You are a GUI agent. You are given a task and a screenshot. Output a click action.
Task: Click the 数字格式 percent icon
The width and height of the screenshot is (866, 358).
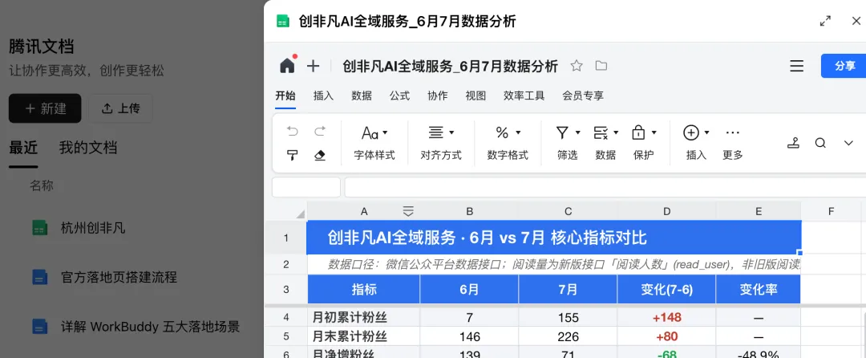click(x=502, y=132)
